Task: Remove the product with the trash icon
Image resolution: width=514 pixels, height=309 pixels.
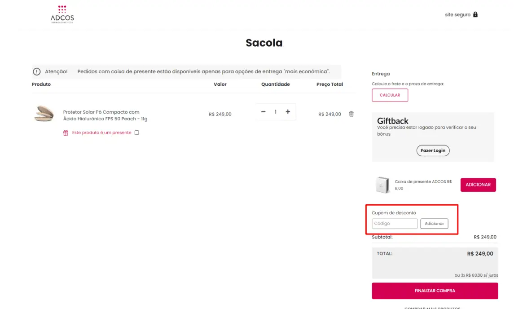Action: (351, 114)
